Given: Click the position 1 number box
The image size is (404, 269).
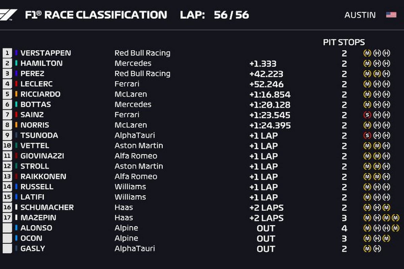Looking at the screenshot, I should [7, 53].
